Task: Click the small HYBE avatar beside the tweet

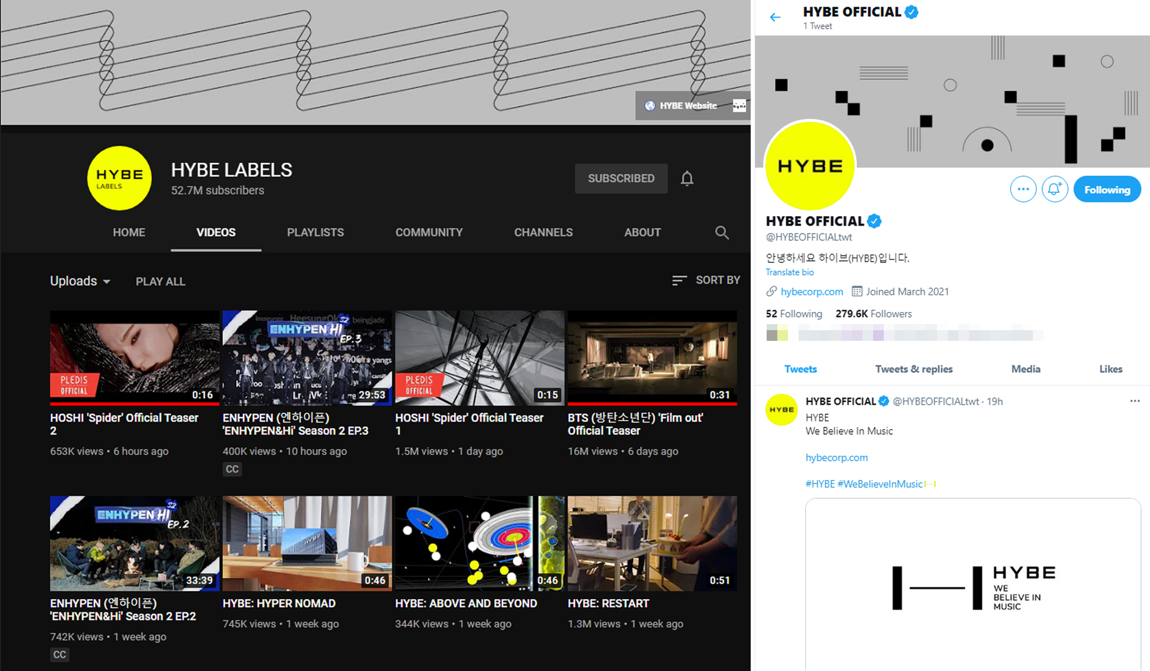Action: (782, 409)
